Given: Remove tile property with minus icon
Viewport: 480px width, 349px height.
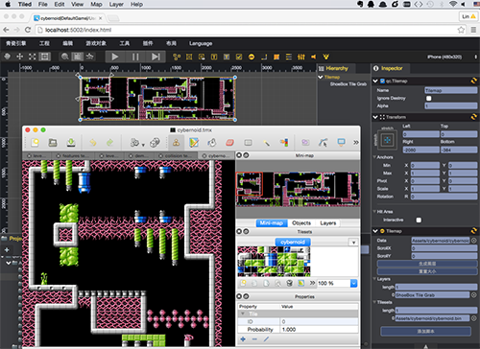Looking at the screenshot, I should pos(254,339).
